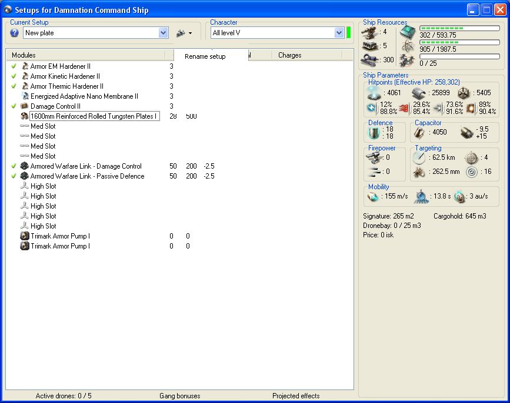Click Dronebay: 0 / 25 m3 text
The height and width of the screenshot is (403, 510).
392,226
